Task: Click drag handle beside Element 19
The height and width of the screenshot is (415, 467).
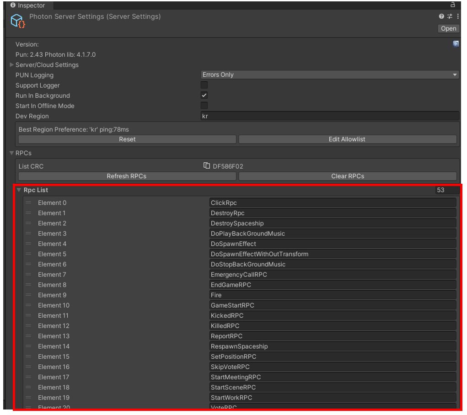Action: (x=28, y=398)
